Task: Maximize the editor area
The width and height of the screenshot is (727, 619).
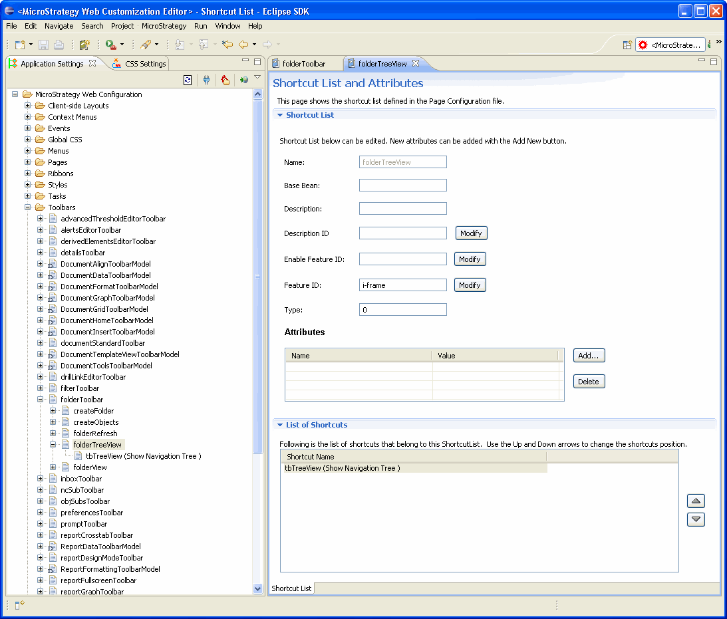Action: coord(714,61)
